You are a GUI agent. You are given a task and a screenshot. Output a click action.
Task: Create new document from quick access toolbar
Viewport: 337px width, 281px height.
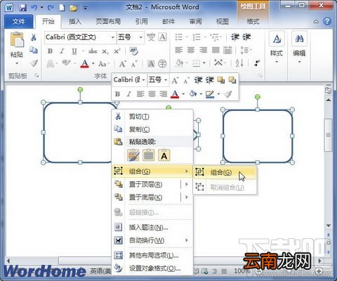tap(62, 8)
